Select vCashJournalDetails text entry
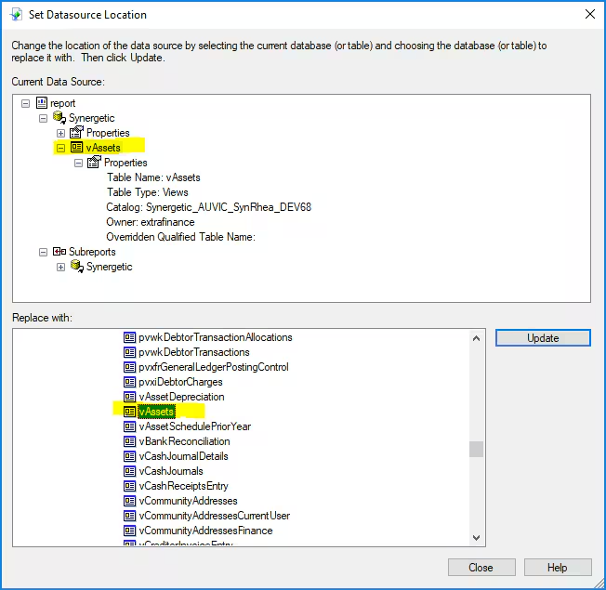606x590 pixels. pos(183,456)
